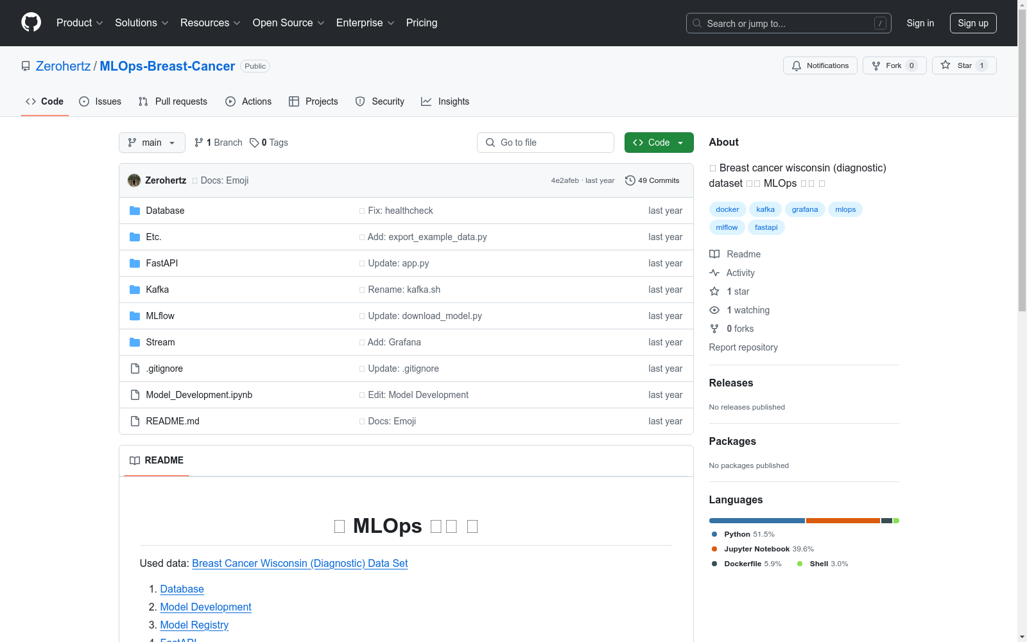1027x642 pixels.
Task: Click the star icon beside 1 star
Action: [714, 291]
